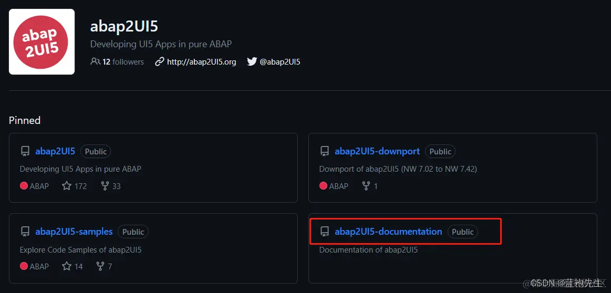View the 14 stars of abap2UI5-samples
Viewport: 611px width, 293px height.
(x=73, y=266)
